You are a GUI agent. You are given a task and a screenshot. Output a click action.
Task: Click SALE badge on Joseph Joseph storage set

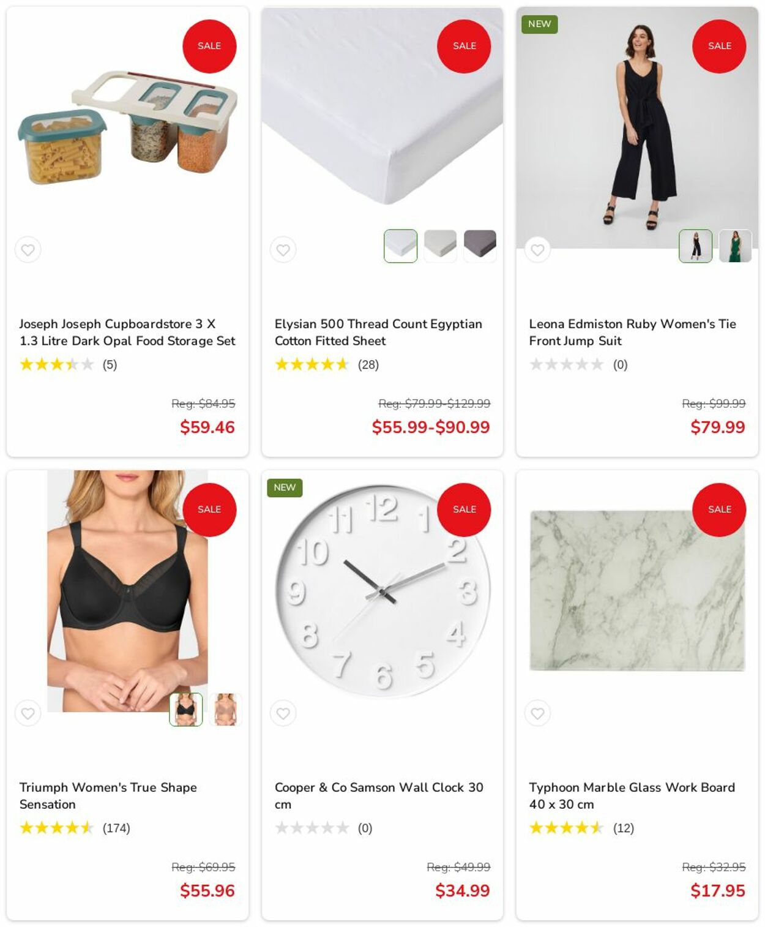pyautogui.click(x=209, y=46)
